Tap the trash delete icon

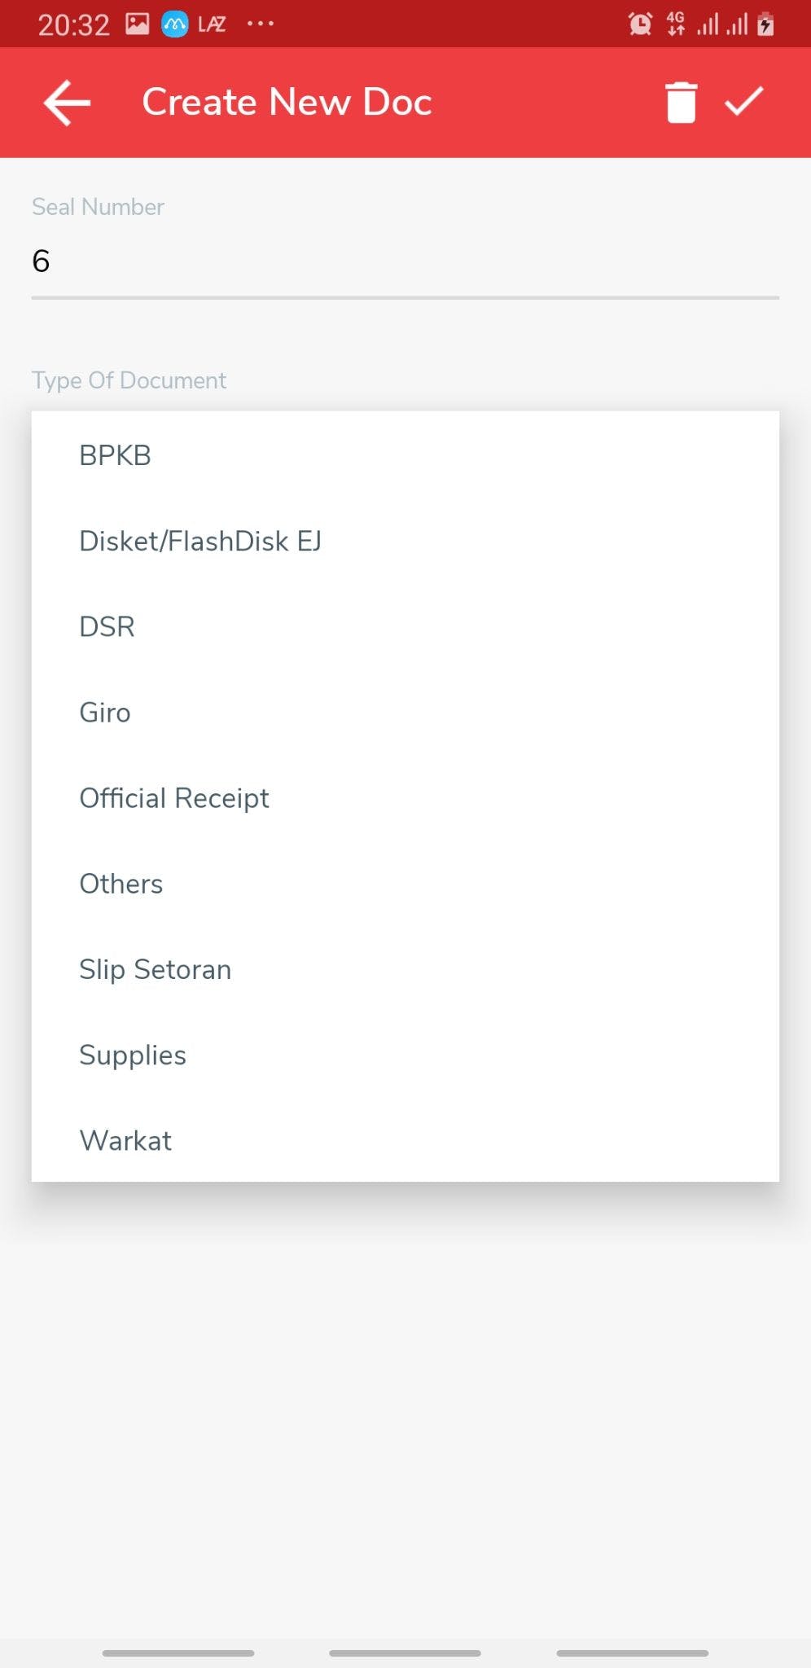pos(681,103)
